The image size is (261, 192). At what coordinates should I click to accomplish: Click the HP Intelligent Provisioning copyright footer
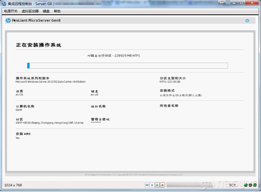click(x=134, y=175)
